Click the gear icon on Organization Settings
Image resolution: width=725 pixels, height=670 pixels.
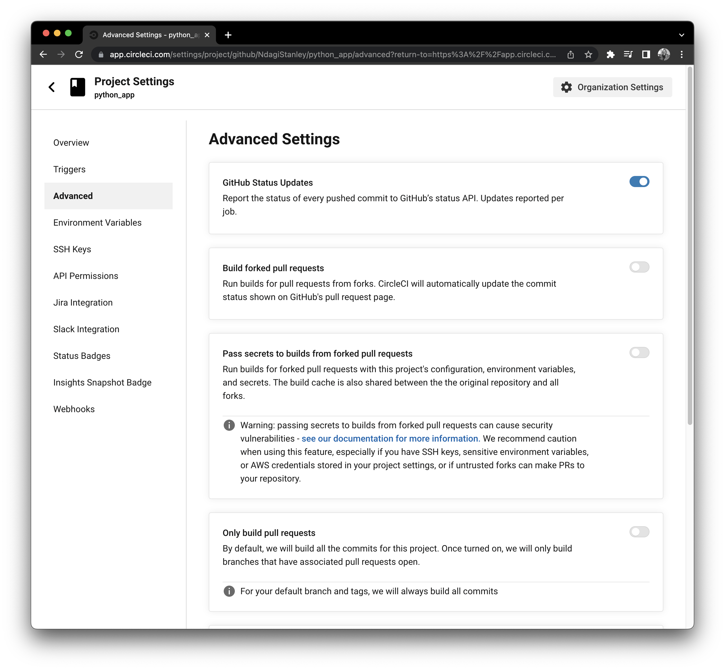567,87
